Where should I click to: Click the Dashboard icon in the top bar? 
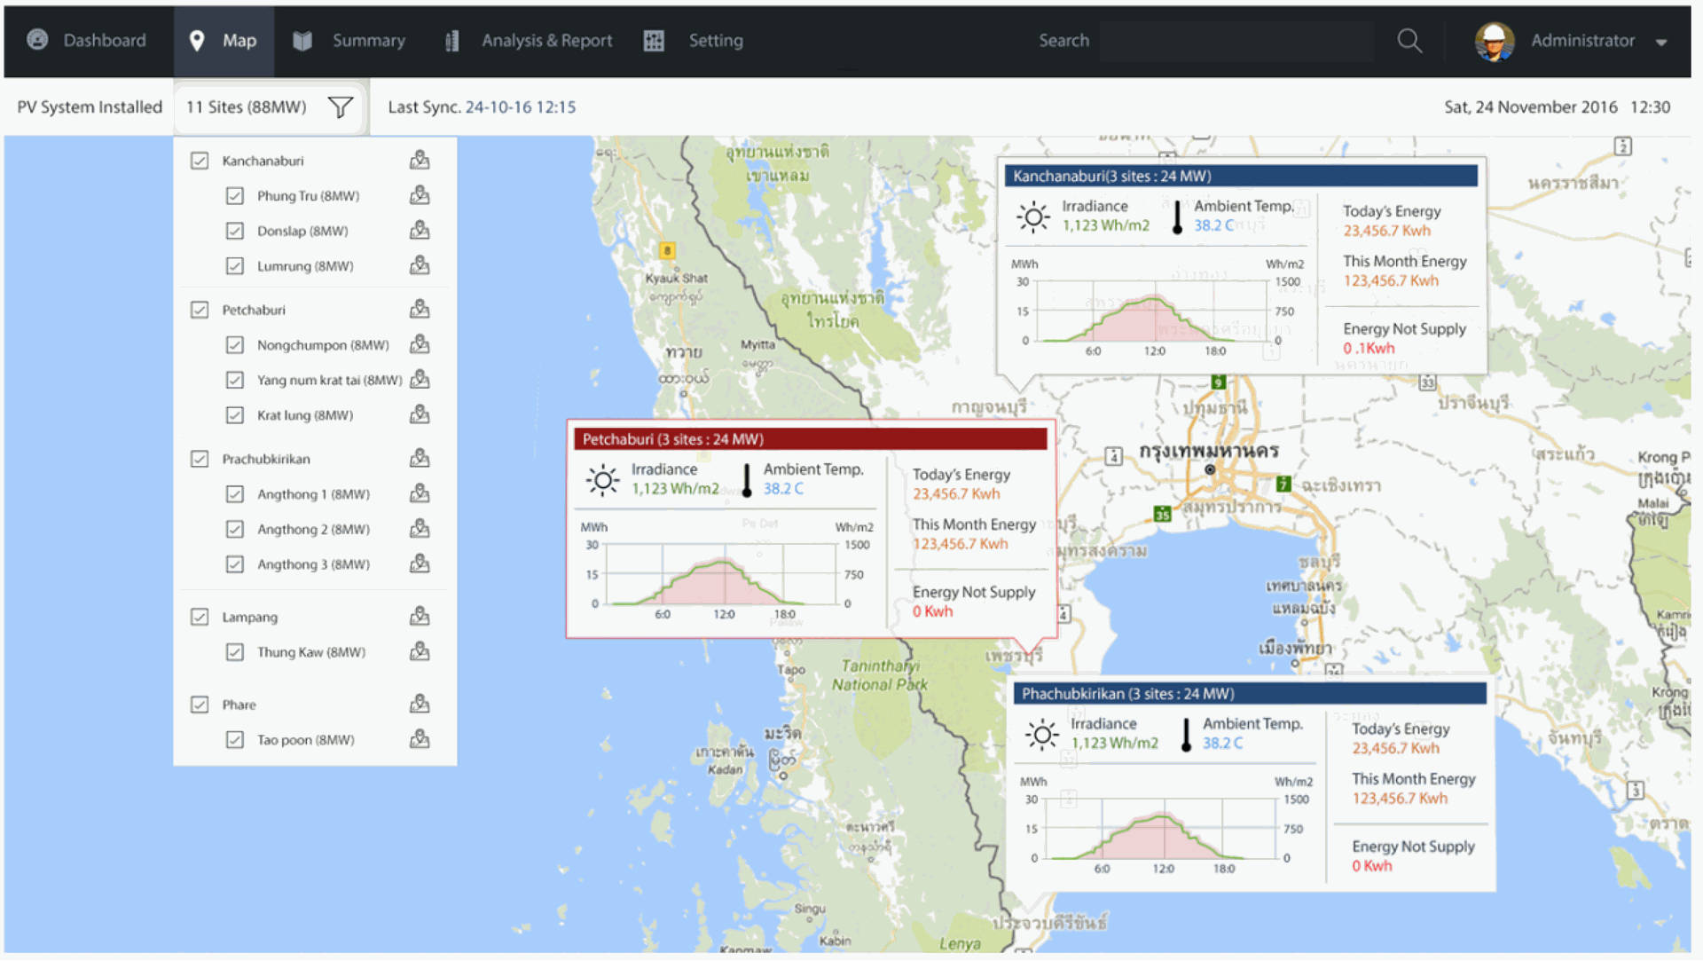pos(36,40)
